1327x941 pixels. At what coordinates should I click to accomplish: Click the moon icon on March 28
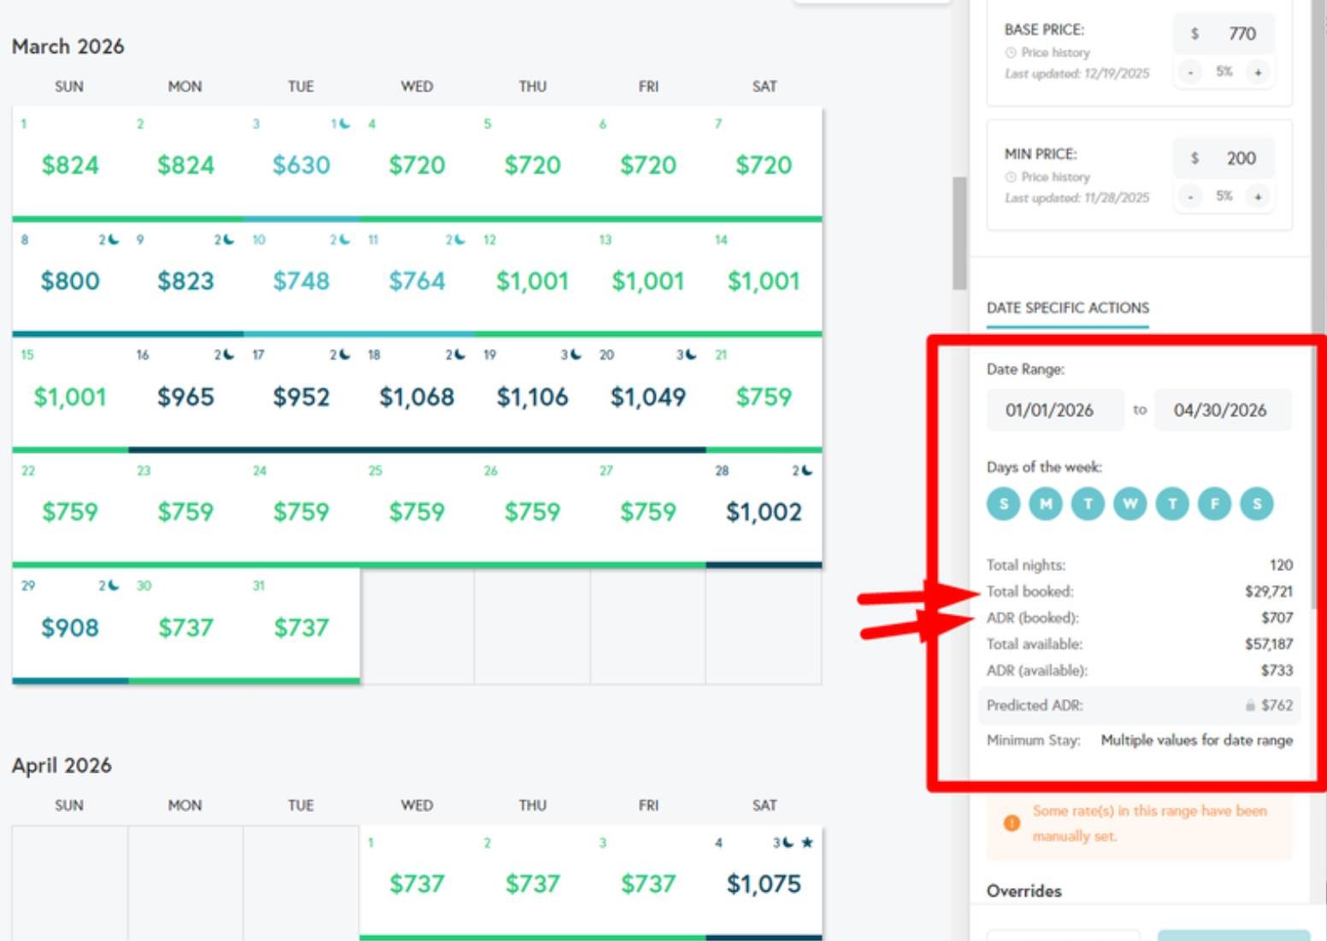coord(807,471)
